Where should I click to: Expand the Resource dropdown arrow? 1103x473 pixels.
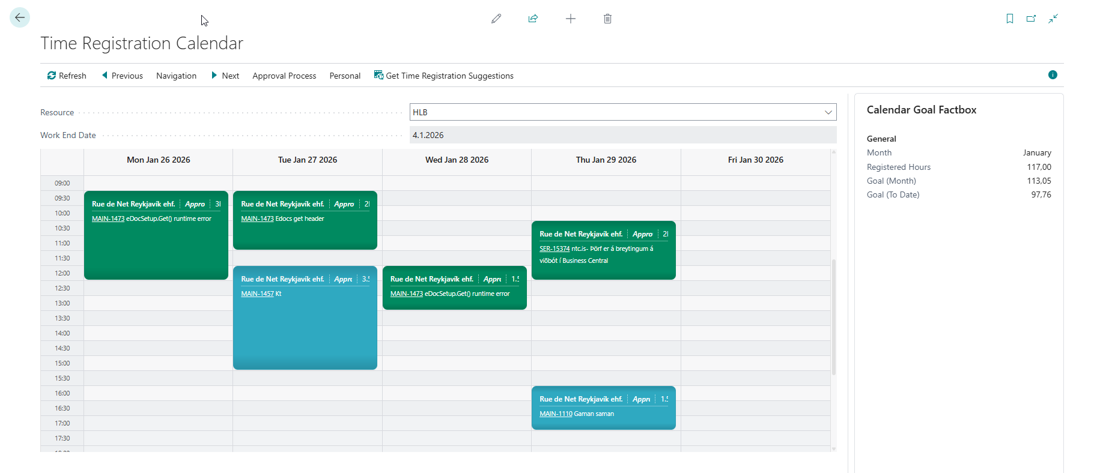coord(828,112)
